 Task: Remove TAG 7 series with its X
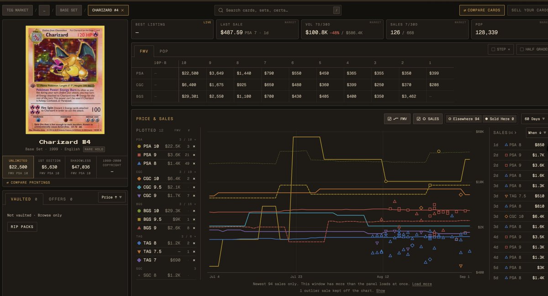[x=194, y=260]
